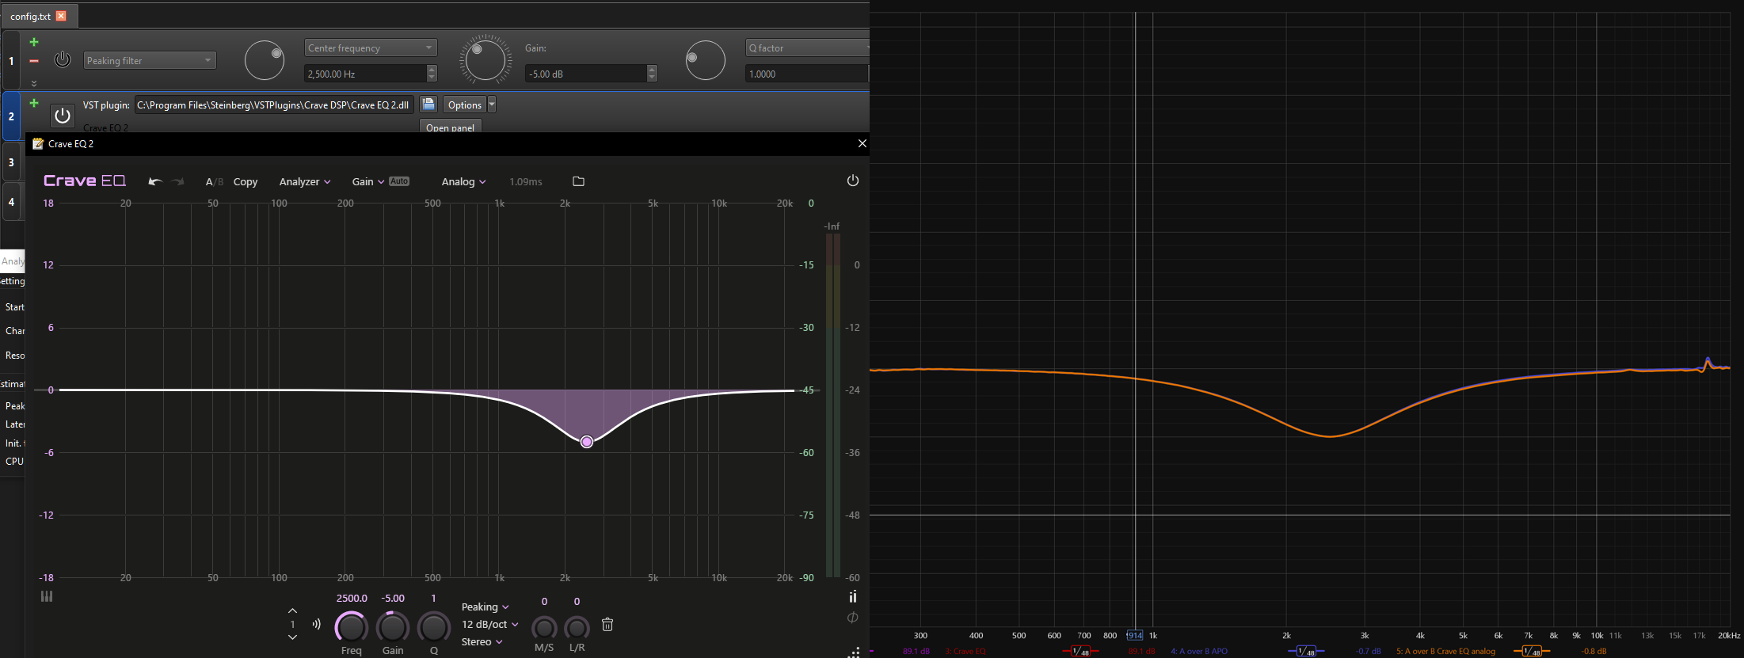Open the Stereo channel mode dropdown
1744x658 pixels.
tap(482, 641)
